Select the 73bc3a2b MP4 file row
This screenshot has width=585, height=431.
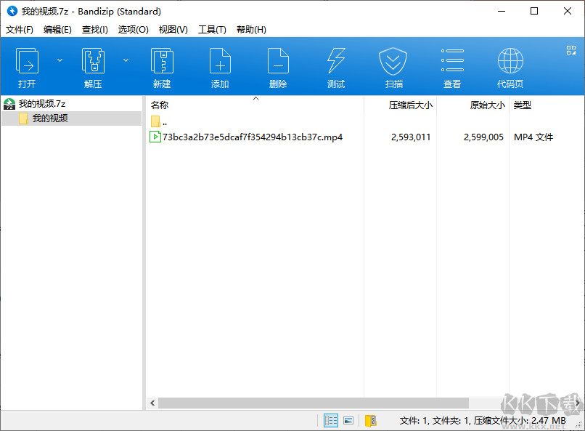[x=247, y=137]
